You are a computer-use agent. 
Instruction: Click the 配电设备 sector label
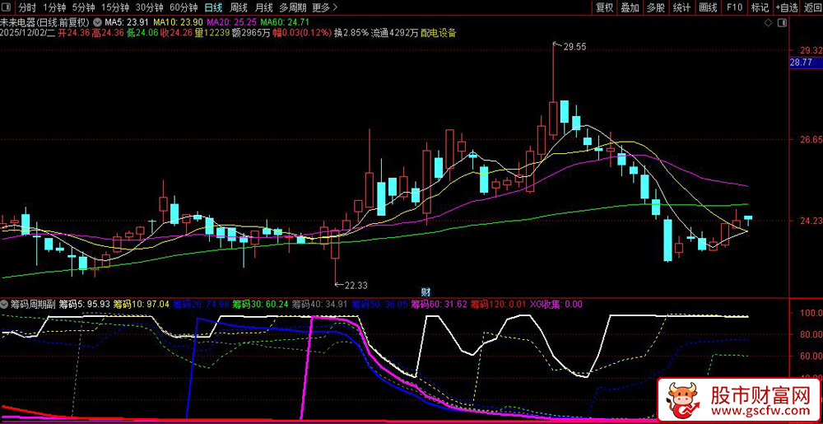[x=438, y=34]
